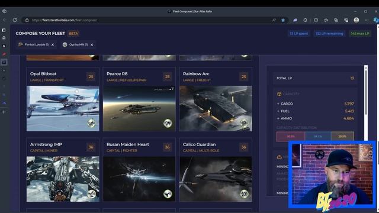Image resolution: width=379 pixels, height=213 pixels.
Task: Remove the Fimbul Lowbie ship chip
Action: pyautogui.click(x=53, y=45)
